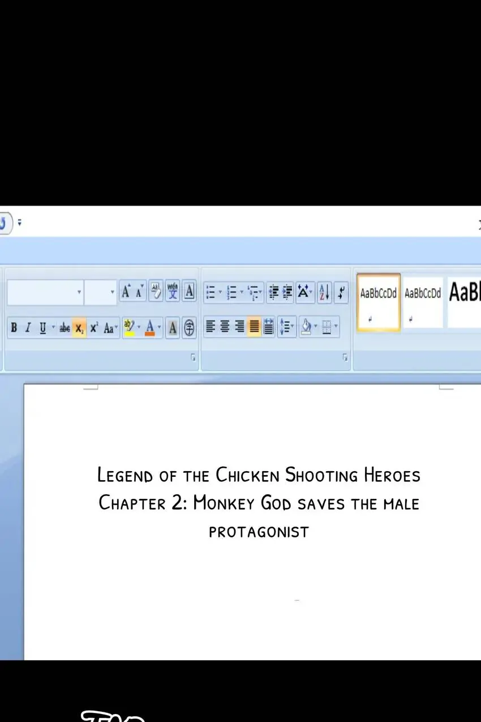Click the Grow Font icon
This screenshot has height=722, width=481.
pos(126,292)
